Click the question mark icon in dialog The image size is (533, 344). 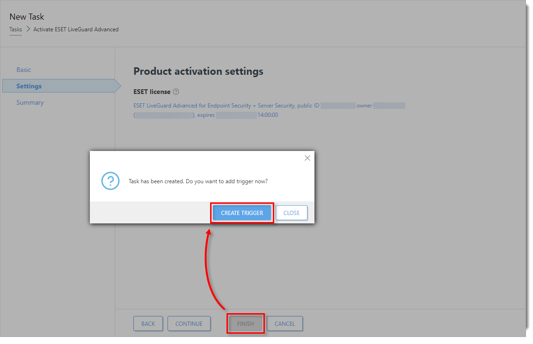pos(110,181)
